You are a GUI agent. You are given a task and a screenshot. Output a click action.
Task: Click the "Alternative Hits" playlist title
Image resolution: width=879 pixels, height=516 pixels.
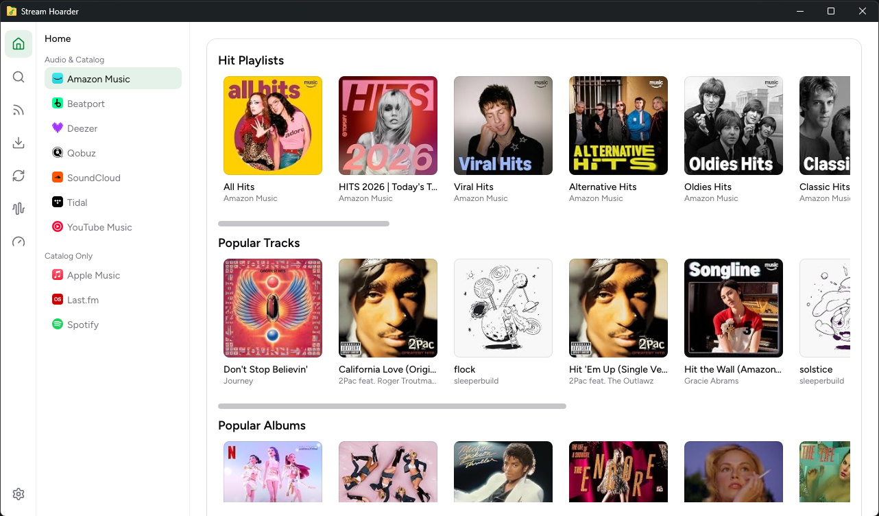[x=603, y=187]
